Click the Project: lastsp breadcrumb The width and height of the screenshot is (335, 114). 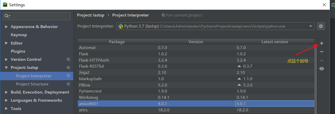coord(90,15)
